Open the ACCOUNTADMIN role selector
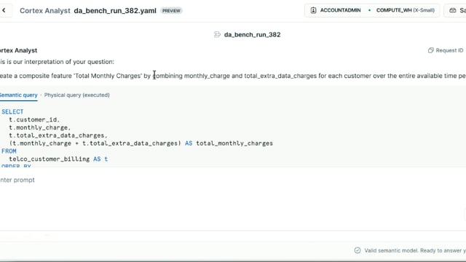 [x=336, y=10]
